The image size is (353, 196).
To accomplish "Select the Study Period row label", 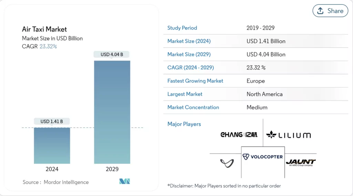I will pyautogui.click(x=182, y=28).
